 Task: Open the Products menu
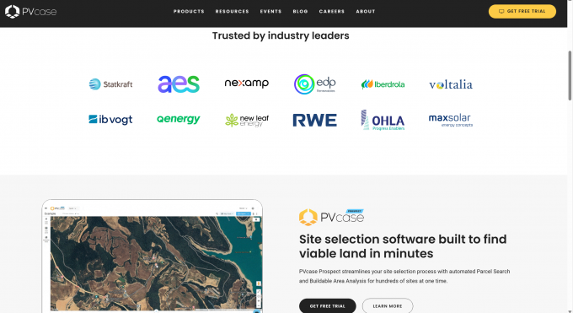(x=189, y=11)
